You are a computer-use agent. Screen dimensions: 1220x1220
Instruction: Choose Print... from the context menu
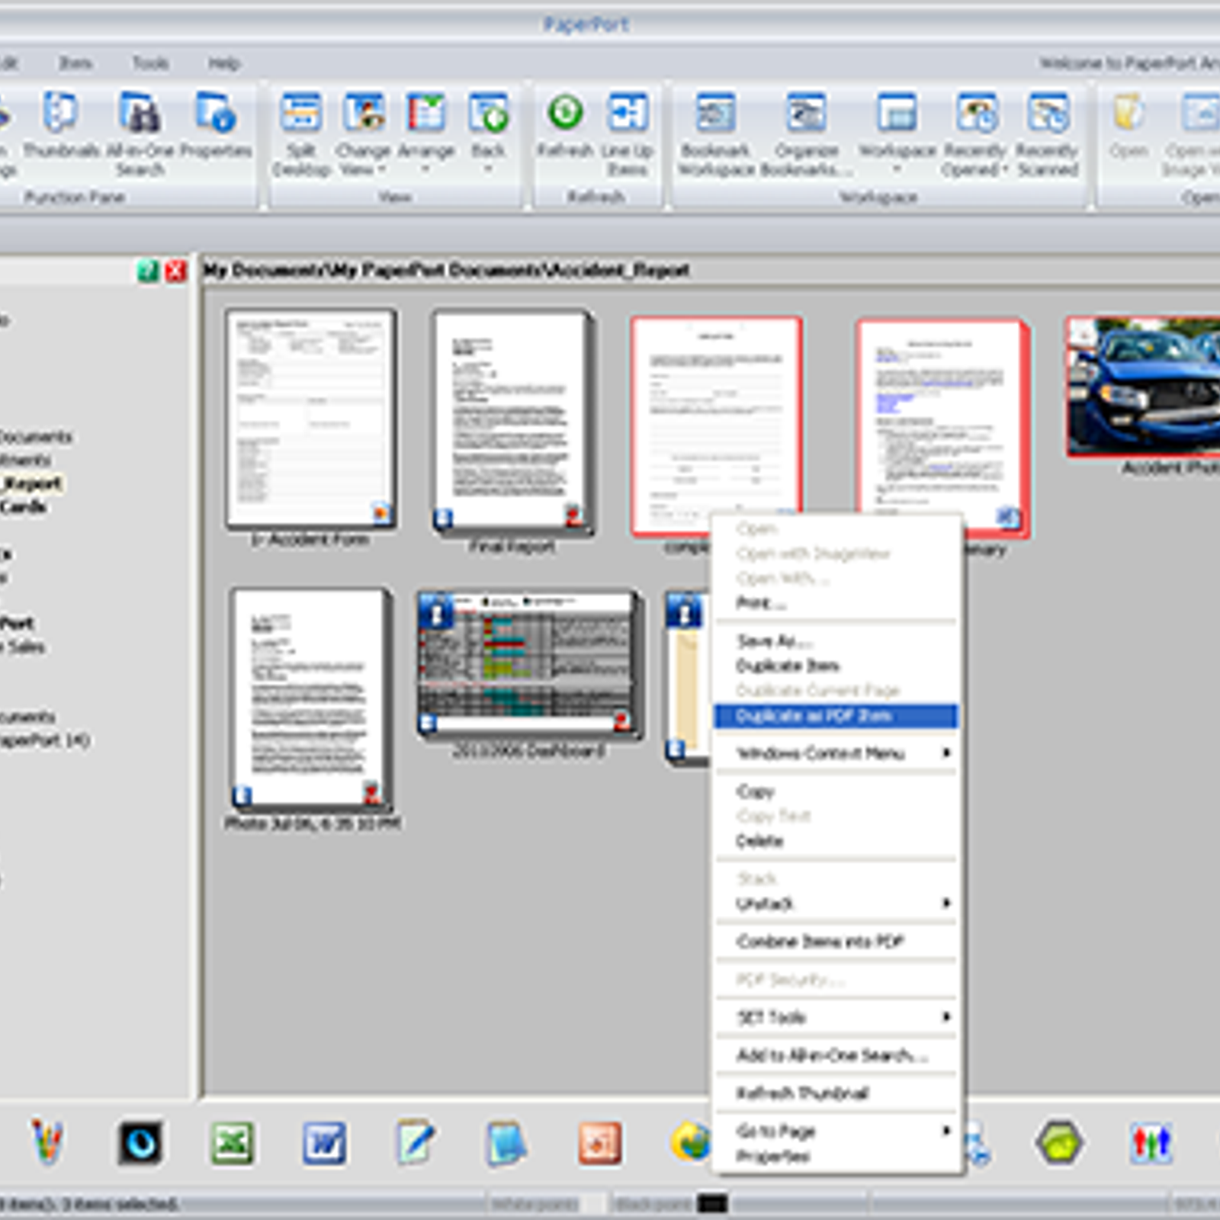tap(836, 603)
